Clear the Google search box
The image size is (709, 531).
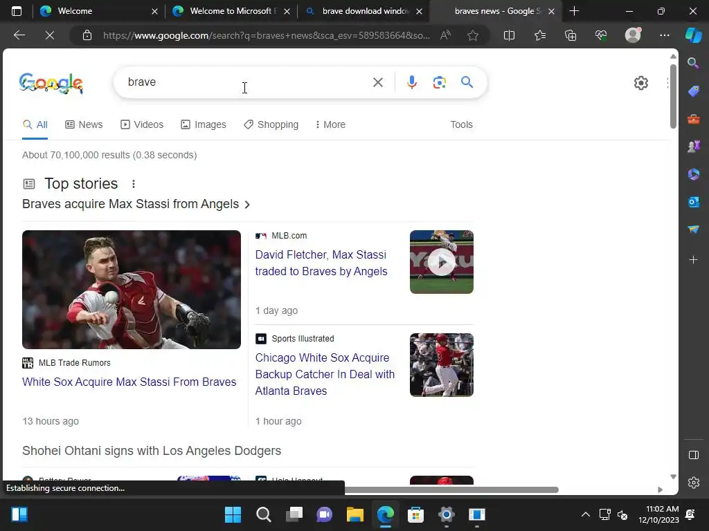click(377, 82)
